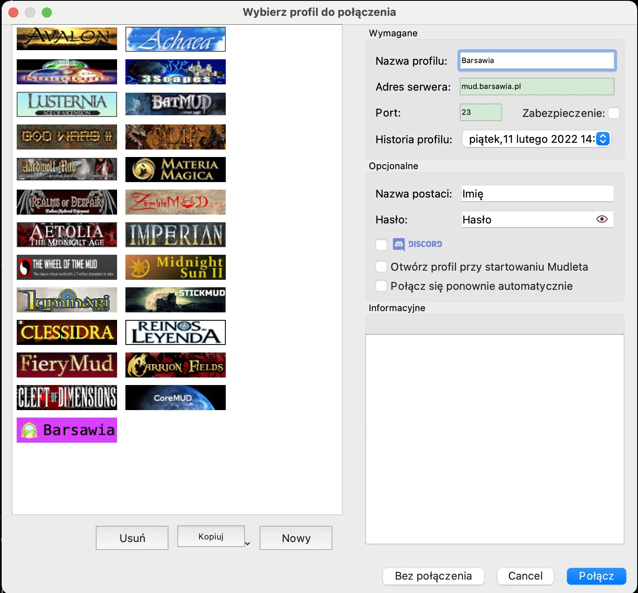
Task: Select the Luminari profile banner
Action: pyautogui.click(x=67, y=299)
